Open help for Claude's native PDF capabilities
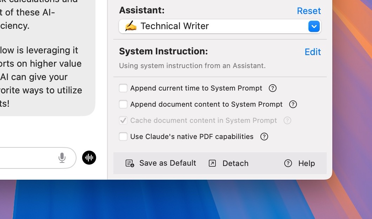372x219 pixels. 264,137
